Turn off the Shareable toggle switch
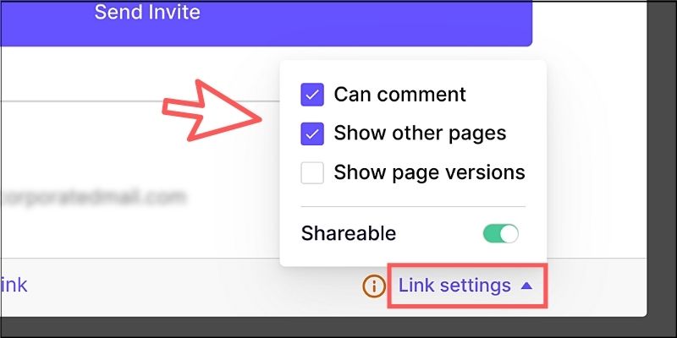 500,233
